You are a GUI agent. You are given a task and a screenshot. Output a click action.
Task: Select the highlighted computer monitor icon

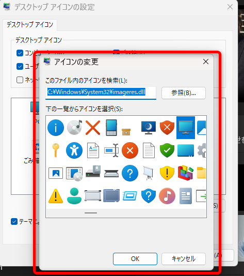(186, 128)
